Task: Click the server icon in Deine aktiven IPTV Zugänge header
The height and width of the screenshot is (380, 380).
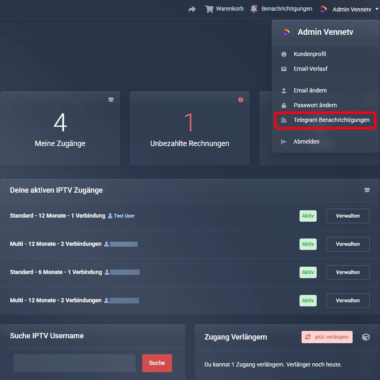Action: coord(367,190)
